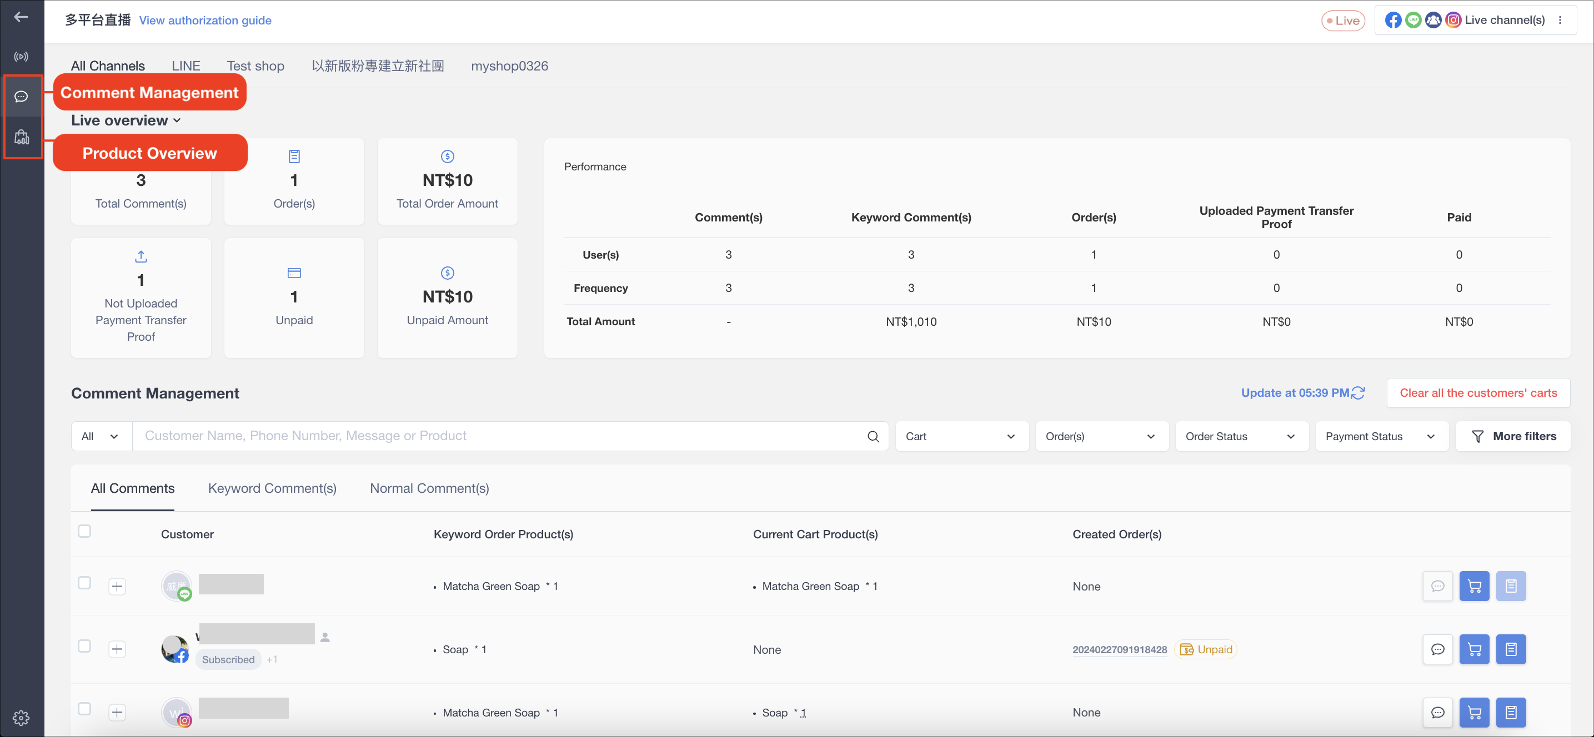Switch to Keyword Comment(s) tab
The height and width of the screenshot is (737, 1594).
(x=272, y=488)
